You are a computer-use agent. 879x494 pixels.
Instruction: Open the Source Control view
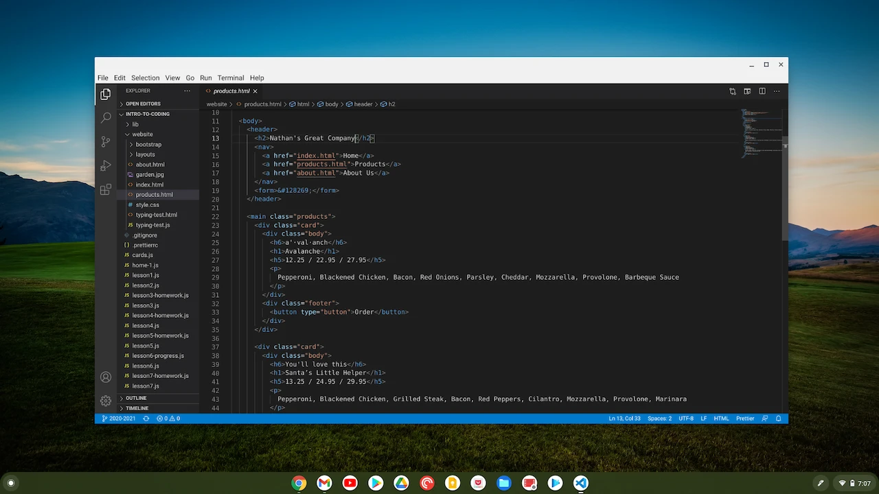106,142
